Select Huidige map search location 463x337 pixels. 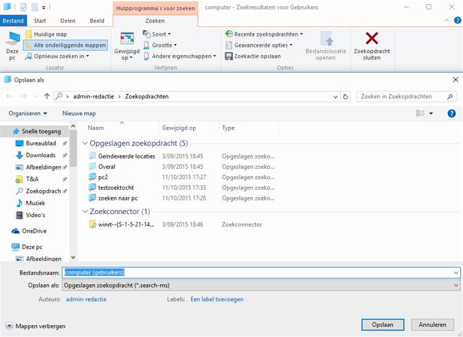click(x=46, y=34)
